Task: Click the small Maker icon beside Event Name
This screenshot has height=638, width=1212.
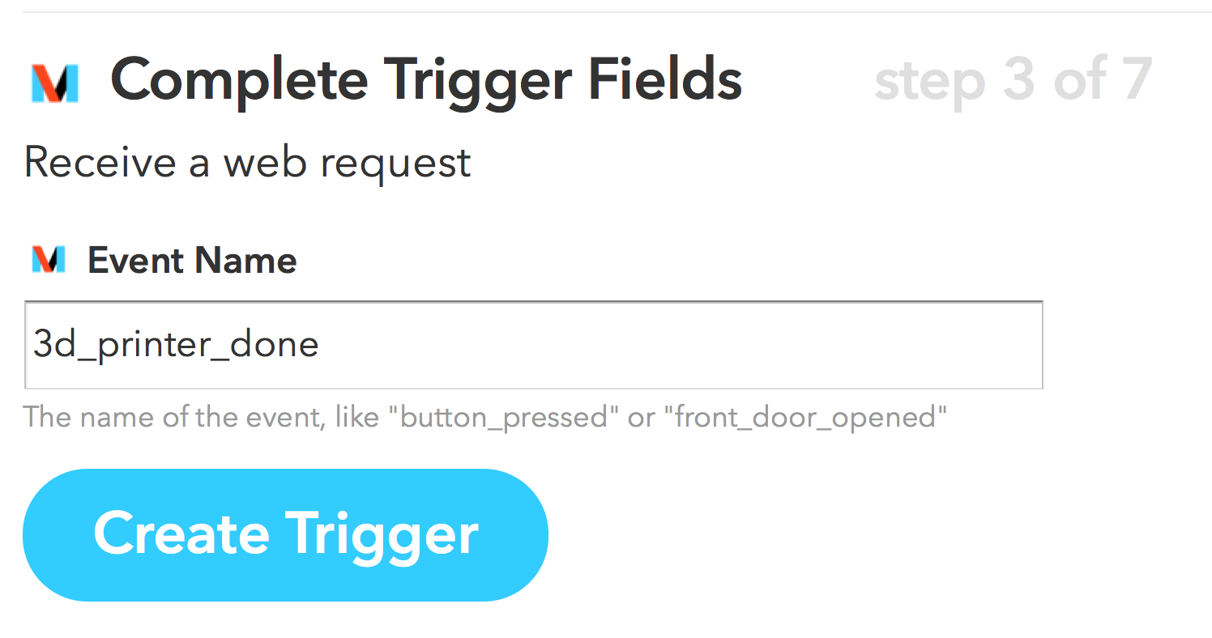Action: click(48, 260)
